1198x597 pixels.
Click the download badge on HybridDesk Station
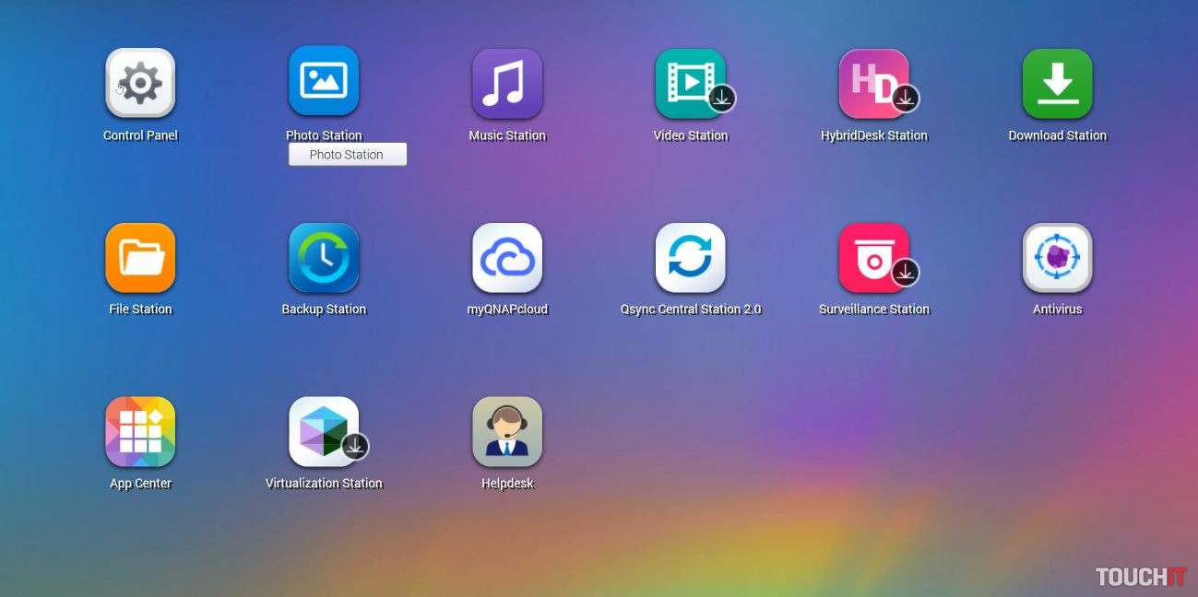click(x=905, y=98)
